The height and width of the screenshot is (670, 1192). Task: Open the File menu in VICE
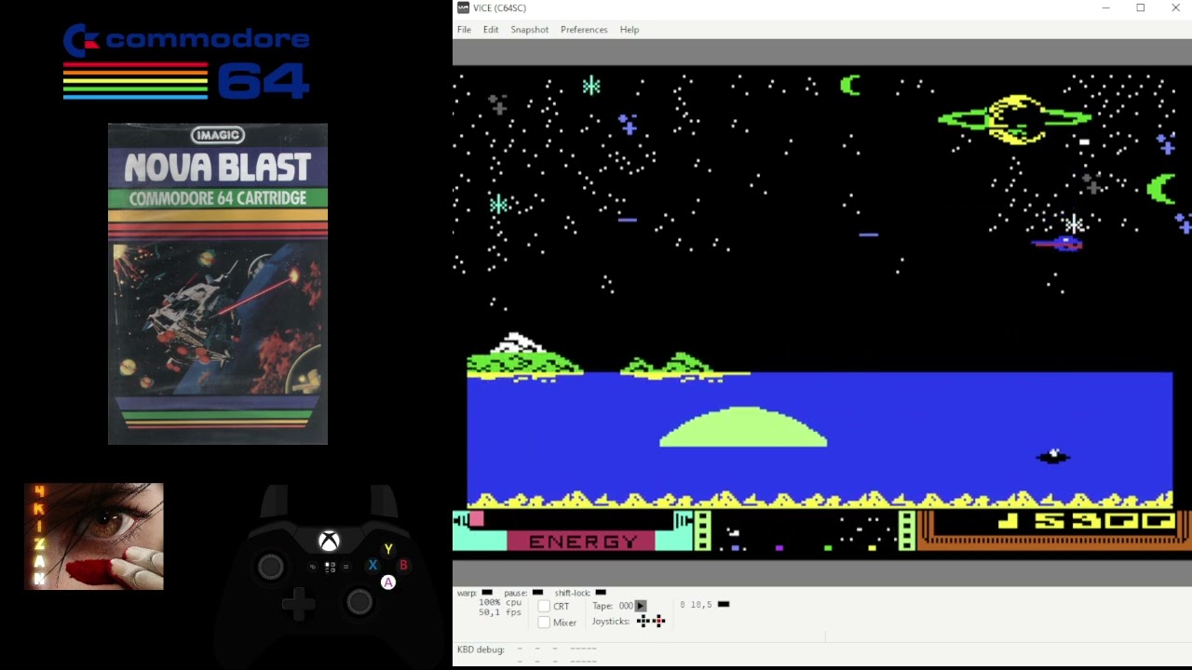coord(464,30)
